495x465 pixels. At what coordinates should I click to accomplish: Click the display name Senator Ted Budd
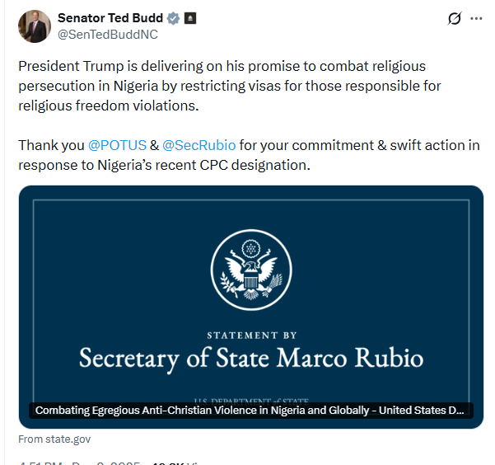point(110,18)
